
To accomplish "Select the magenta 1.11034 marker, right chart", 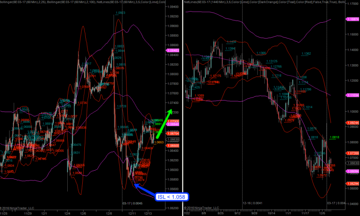I will click(353, 95).
